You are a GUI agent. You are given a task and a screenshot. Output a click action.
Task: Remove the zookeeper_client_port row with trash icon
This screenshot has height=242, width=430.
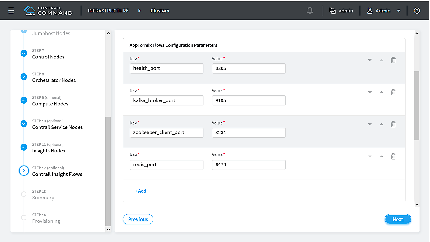[x=393, y=124]
